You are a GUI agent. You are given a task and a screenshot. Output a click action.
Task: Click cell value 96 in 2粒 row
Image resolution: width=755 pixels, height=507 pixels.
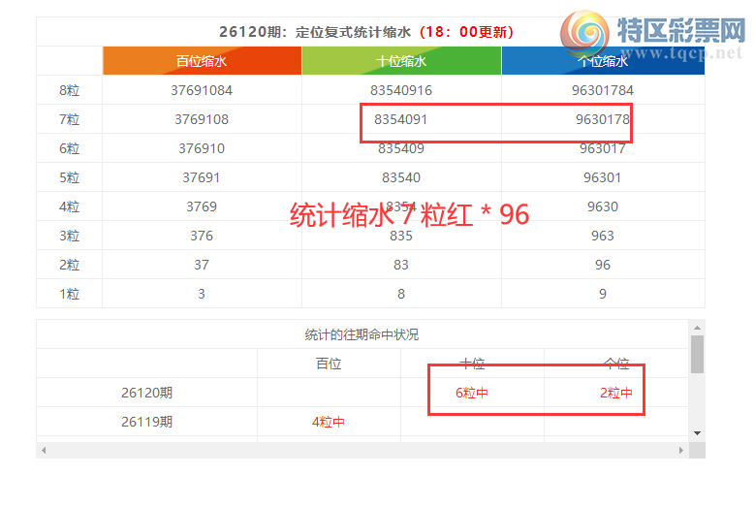pyautogui.click(x=603, y=265)
